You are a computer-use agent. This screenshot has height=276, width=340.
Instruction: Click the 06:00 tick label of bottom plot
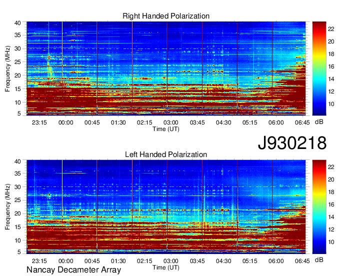(276, 261)
